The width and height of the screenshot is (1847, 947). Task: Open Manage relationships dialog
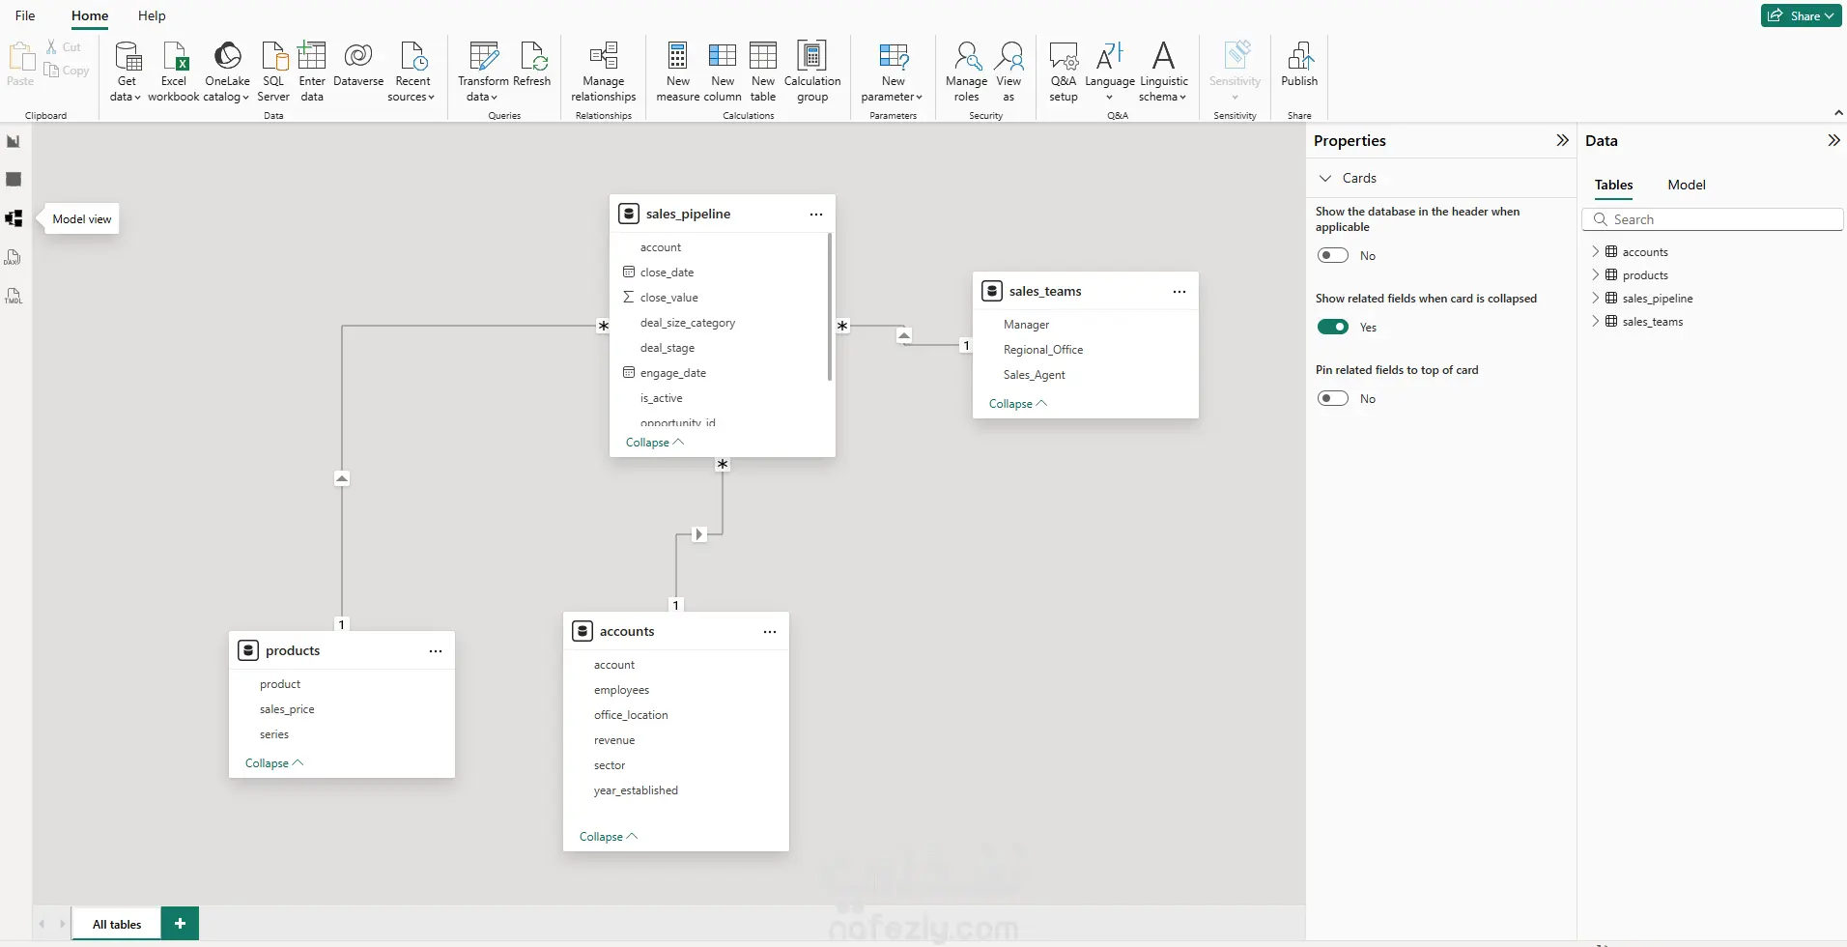(x=604, y=72)
